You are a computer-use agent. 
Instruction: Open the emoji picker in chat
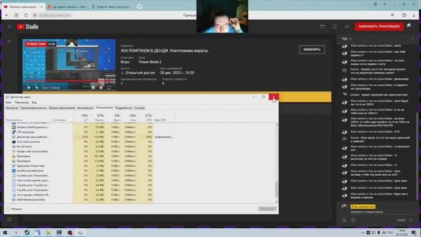(345, 220)
